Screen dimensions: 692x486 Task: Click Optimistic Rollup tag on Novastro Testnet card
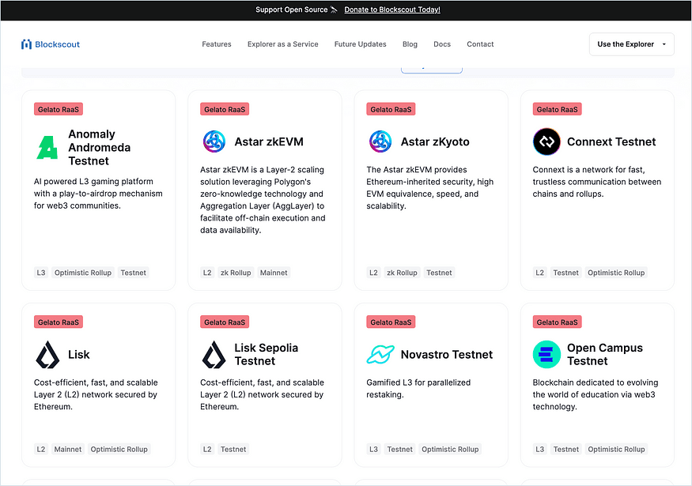[450, 449]
